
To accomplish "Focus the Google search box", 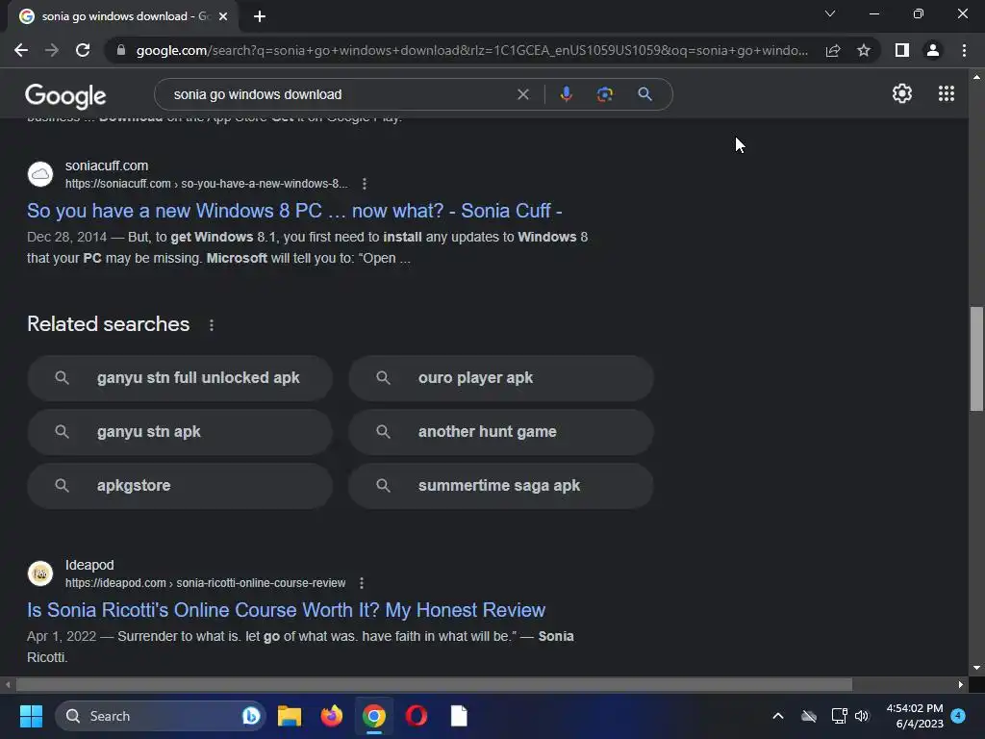I will tap(340, 94).
